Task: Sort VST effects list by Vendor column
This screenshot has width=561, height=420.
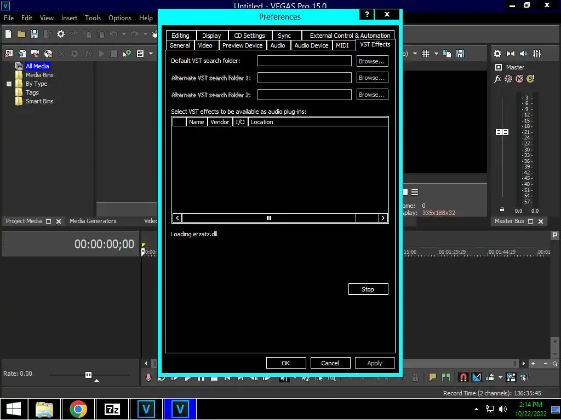Action: [x=220, y=122]
